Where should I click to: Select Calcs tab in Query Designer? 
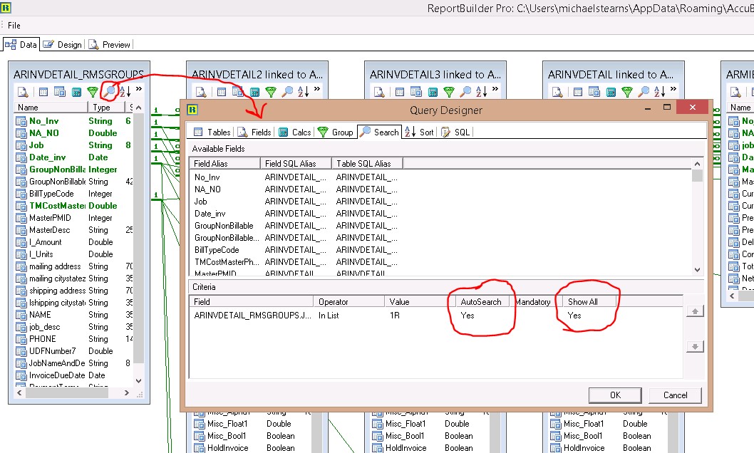[x=295, y=132]
